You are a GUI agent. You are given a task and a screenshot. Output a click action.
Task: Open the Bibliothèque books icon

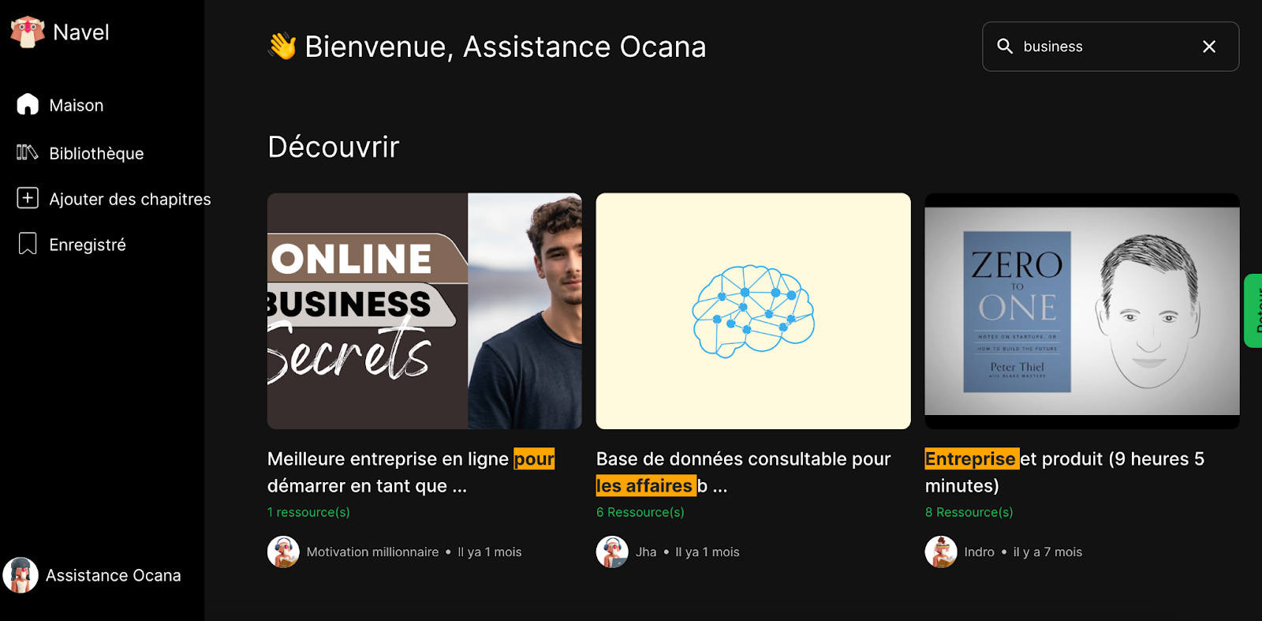click(28, 152)
